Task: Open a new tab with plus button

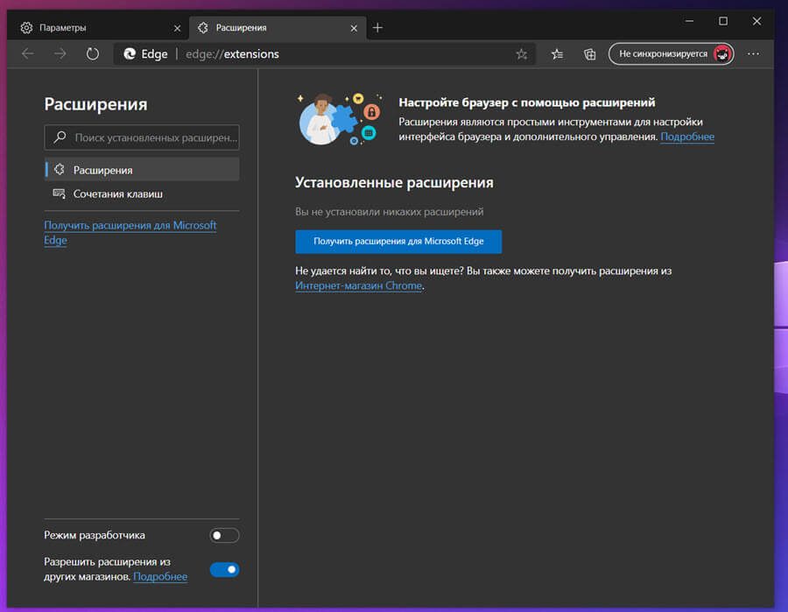Action: point(377,28)
